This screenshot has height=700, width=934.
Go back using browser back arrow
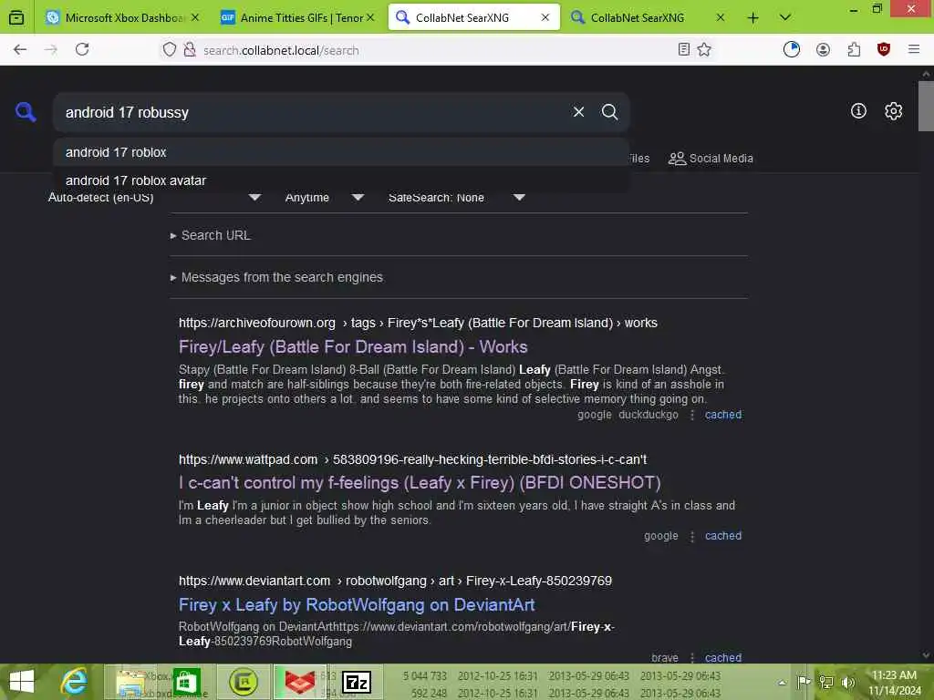20,49
